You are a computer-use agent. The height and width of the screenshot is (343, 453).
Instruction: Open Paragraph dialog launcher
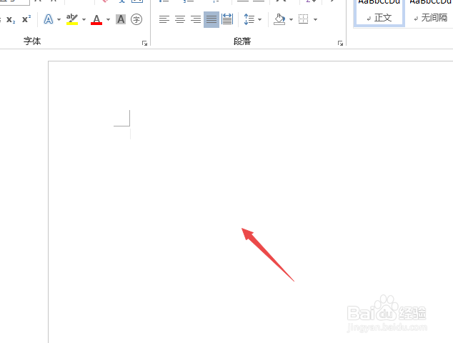coord(340,44)
